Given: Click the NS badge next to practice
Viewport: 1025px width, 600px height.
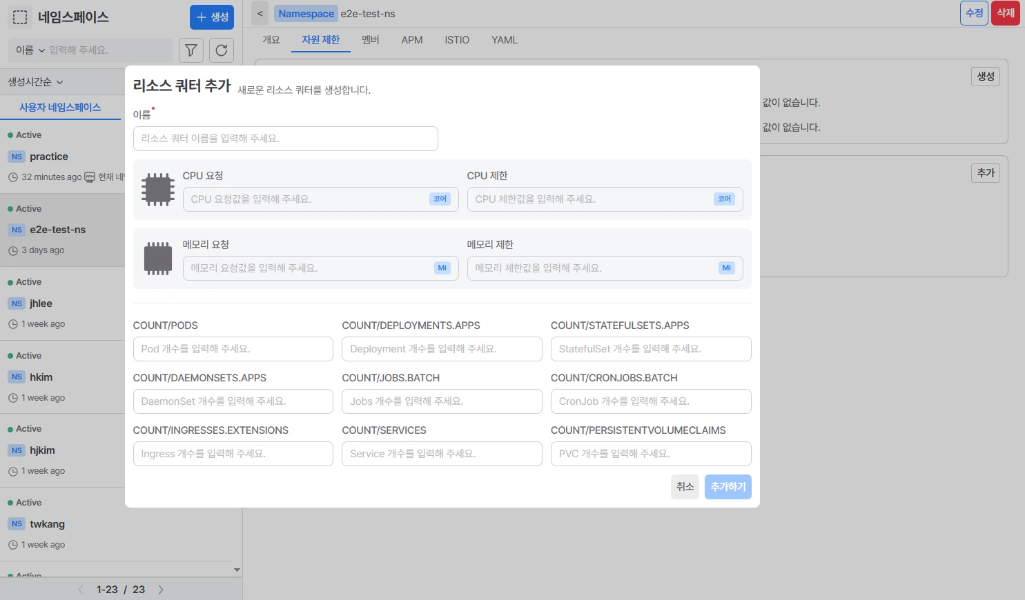Looking at the screenshot, I should tap(17, 157).
